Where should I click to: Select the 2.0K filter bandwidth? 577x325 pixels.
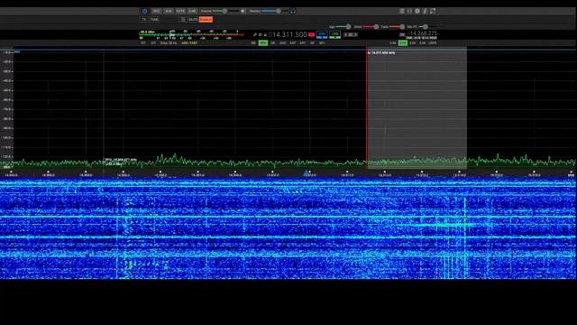pyautogui.click(x=393, y=43)
